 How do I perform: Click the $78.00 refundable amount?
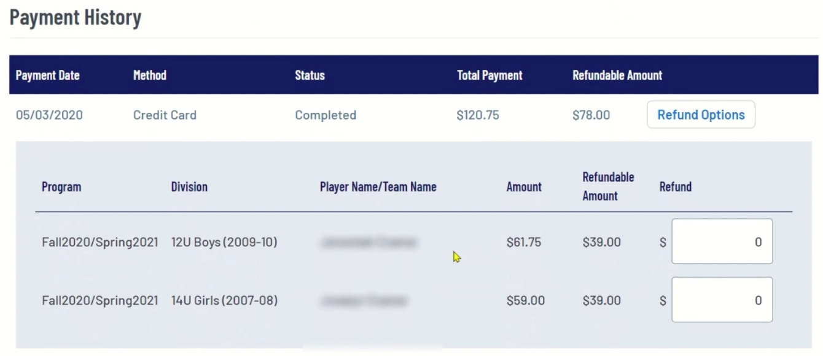click(x=591, y=115)
